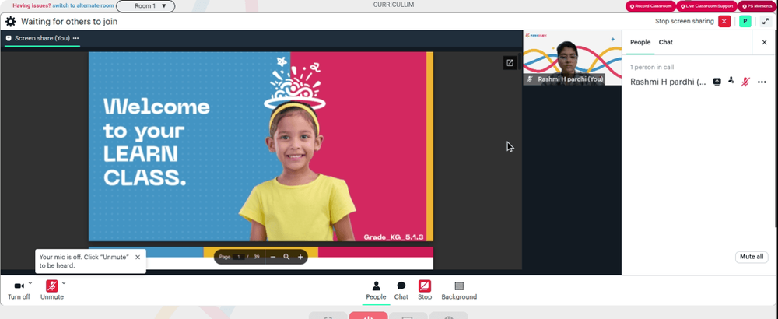
Task: Click the moderator icon beside Rashmi H pardhi
Action: pos(731,80)
